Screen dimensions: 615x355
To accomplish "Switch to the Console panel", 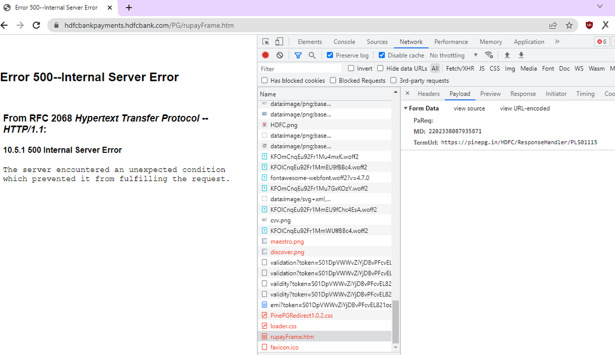I will tap(344, 42).
